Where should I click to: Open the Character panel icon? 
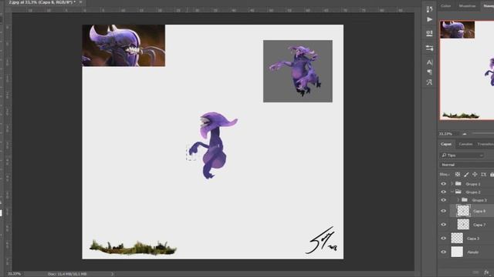click(x=429, y=62)
